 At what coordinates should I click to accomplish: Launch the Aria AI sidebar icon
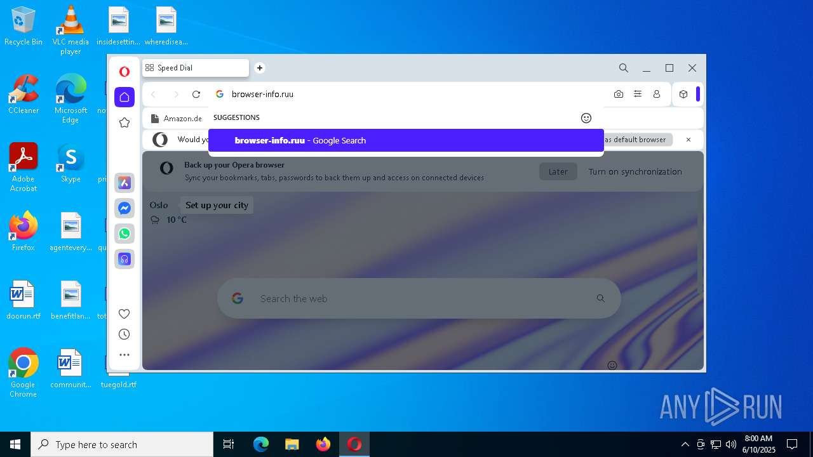pyautogui.click(x=124, y=183)
